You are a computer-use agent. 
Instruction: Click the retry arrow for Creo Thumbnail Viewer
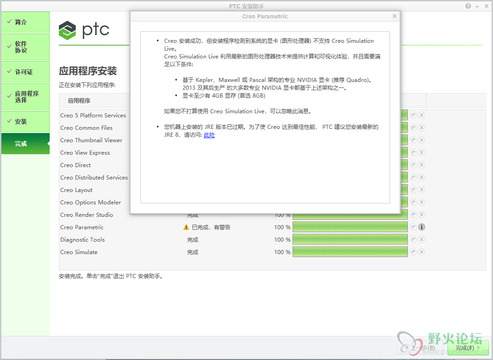[x=413, y=140]
